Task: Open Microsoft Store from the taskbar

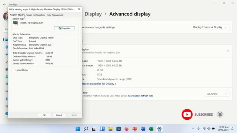Action: click(118, 129)
